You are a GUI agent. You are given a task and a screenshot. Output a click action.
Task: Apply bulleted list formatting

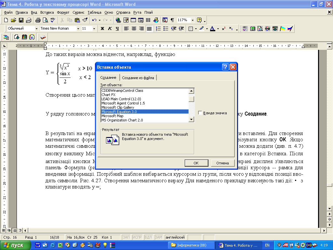(x=166, y=29)
